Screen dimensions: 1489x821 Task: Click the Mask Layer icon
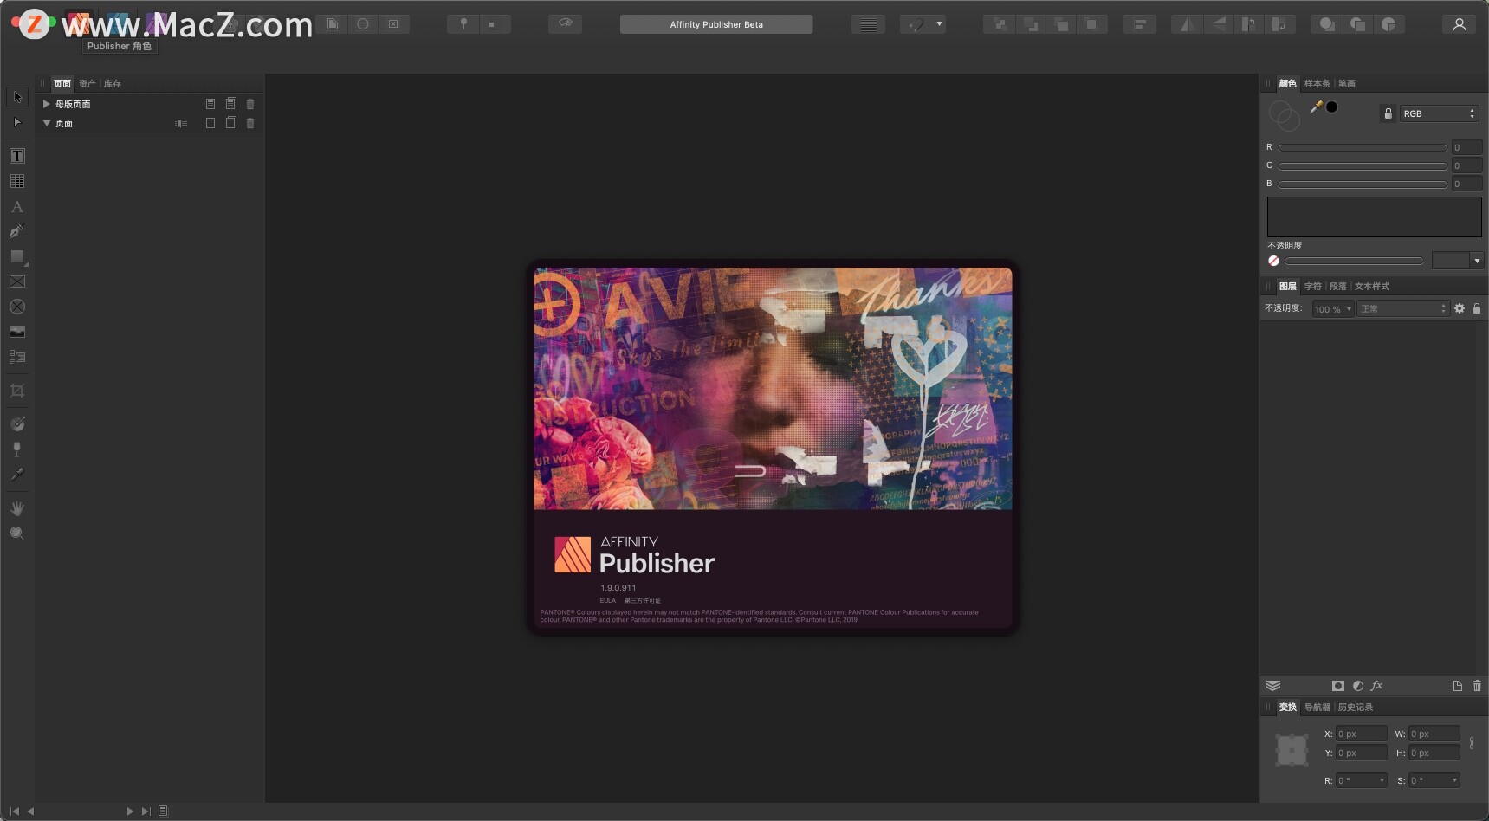point(1338,686)
